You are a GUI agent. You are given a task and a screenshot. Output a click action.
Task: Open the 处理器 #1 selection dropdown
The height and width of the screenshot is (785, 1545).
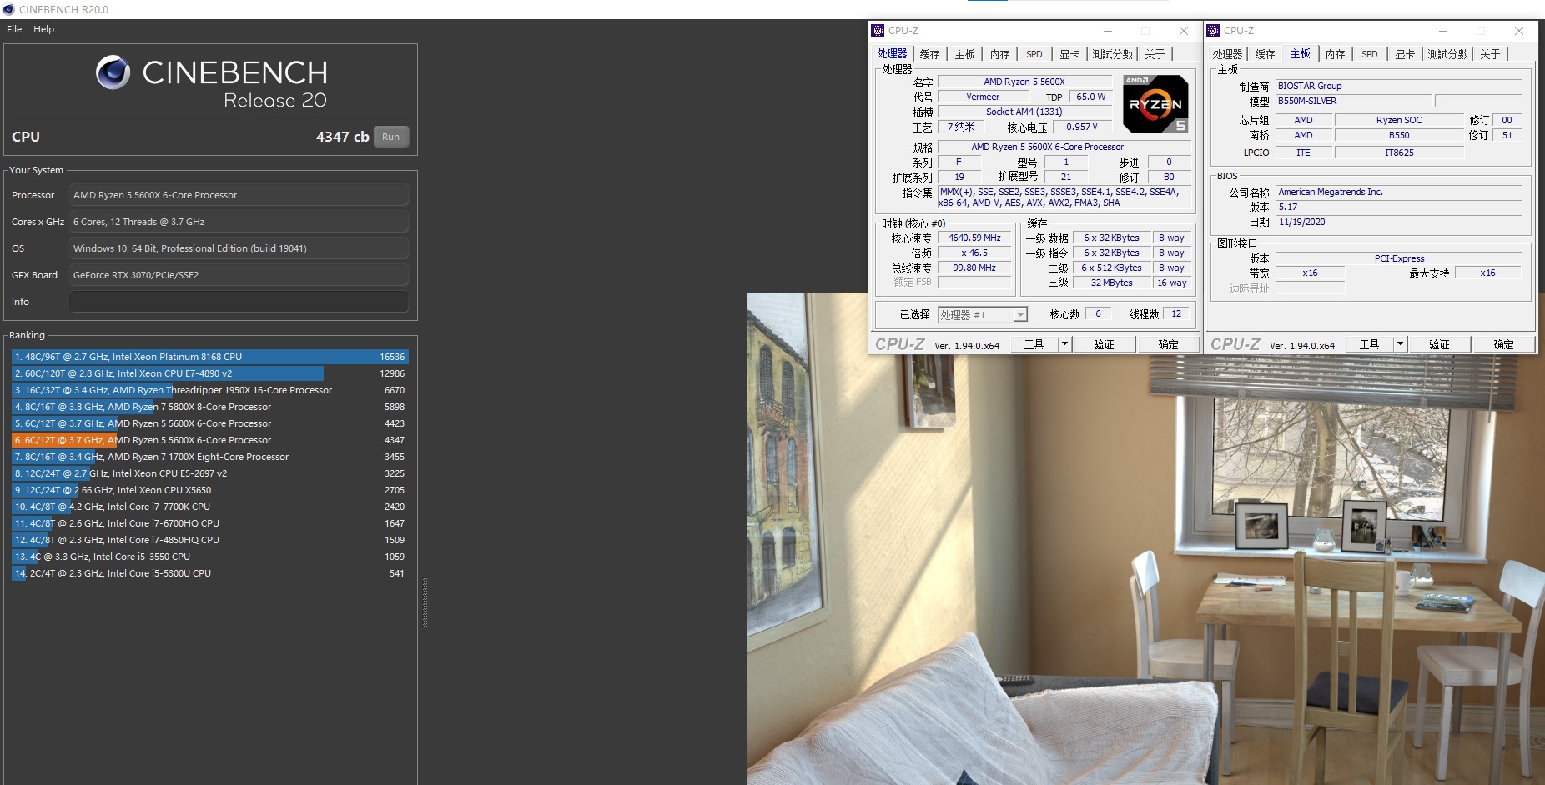(983, 315)
